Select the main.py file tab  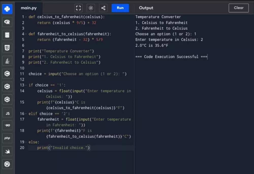click(29, 8)
